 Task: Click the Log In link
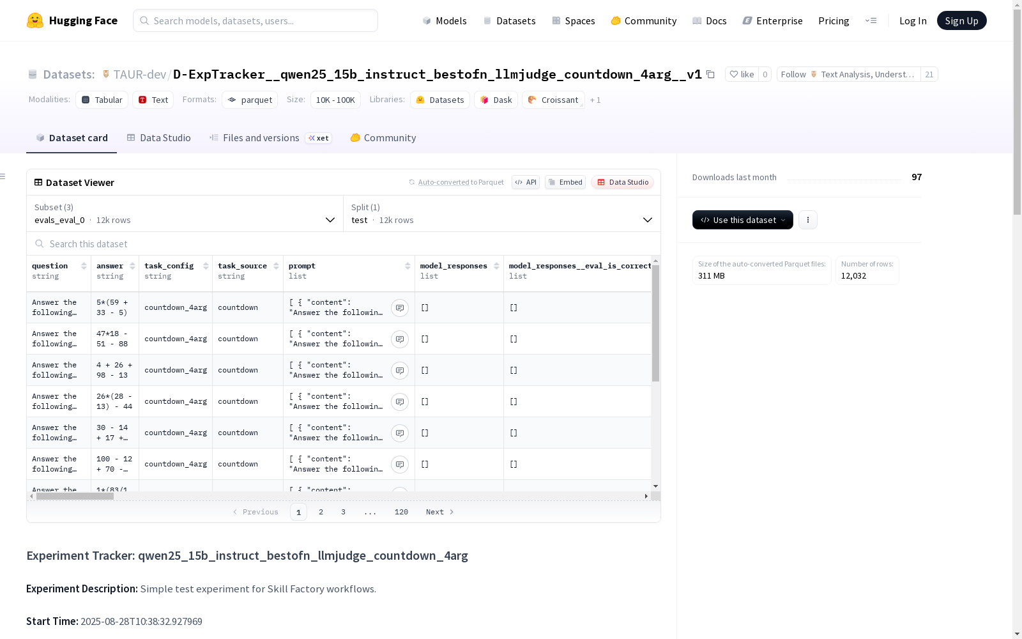pyautogui.click(x=913, y=20)
